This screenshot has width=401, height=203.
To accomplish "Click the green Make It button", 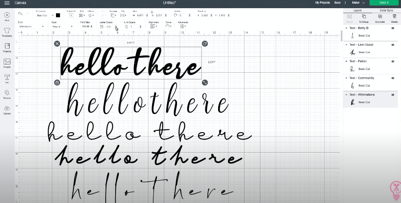I will click(x=384, y=3).
